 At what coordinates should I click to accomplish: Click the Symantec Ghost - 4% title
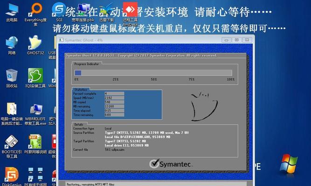point(83,40)
